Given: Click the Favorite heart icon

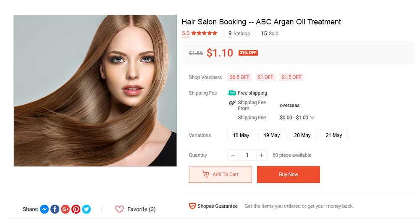Looking at the screenshot, I should click(120, 209).
